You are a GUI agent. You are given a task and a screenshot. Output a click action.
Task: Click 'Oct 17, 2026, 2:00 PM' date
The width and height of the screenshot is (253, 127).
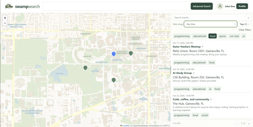183,43
